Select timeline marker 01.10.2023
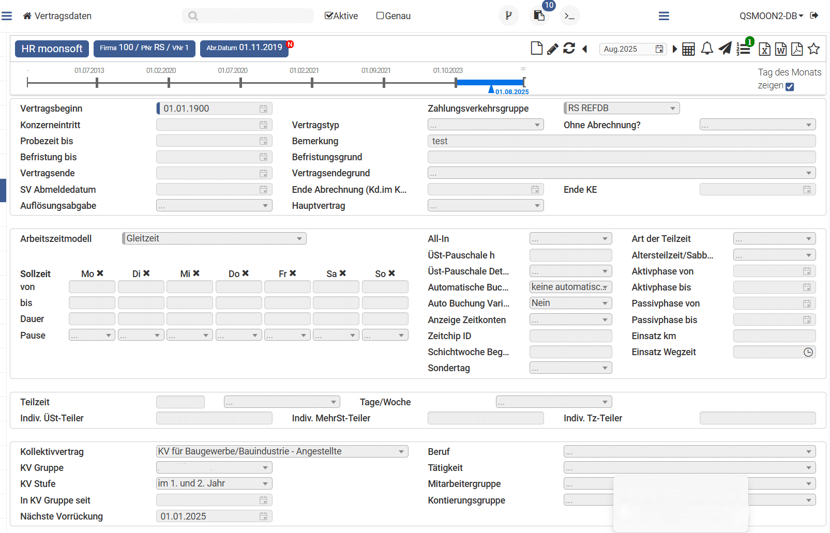 [456, 82]
